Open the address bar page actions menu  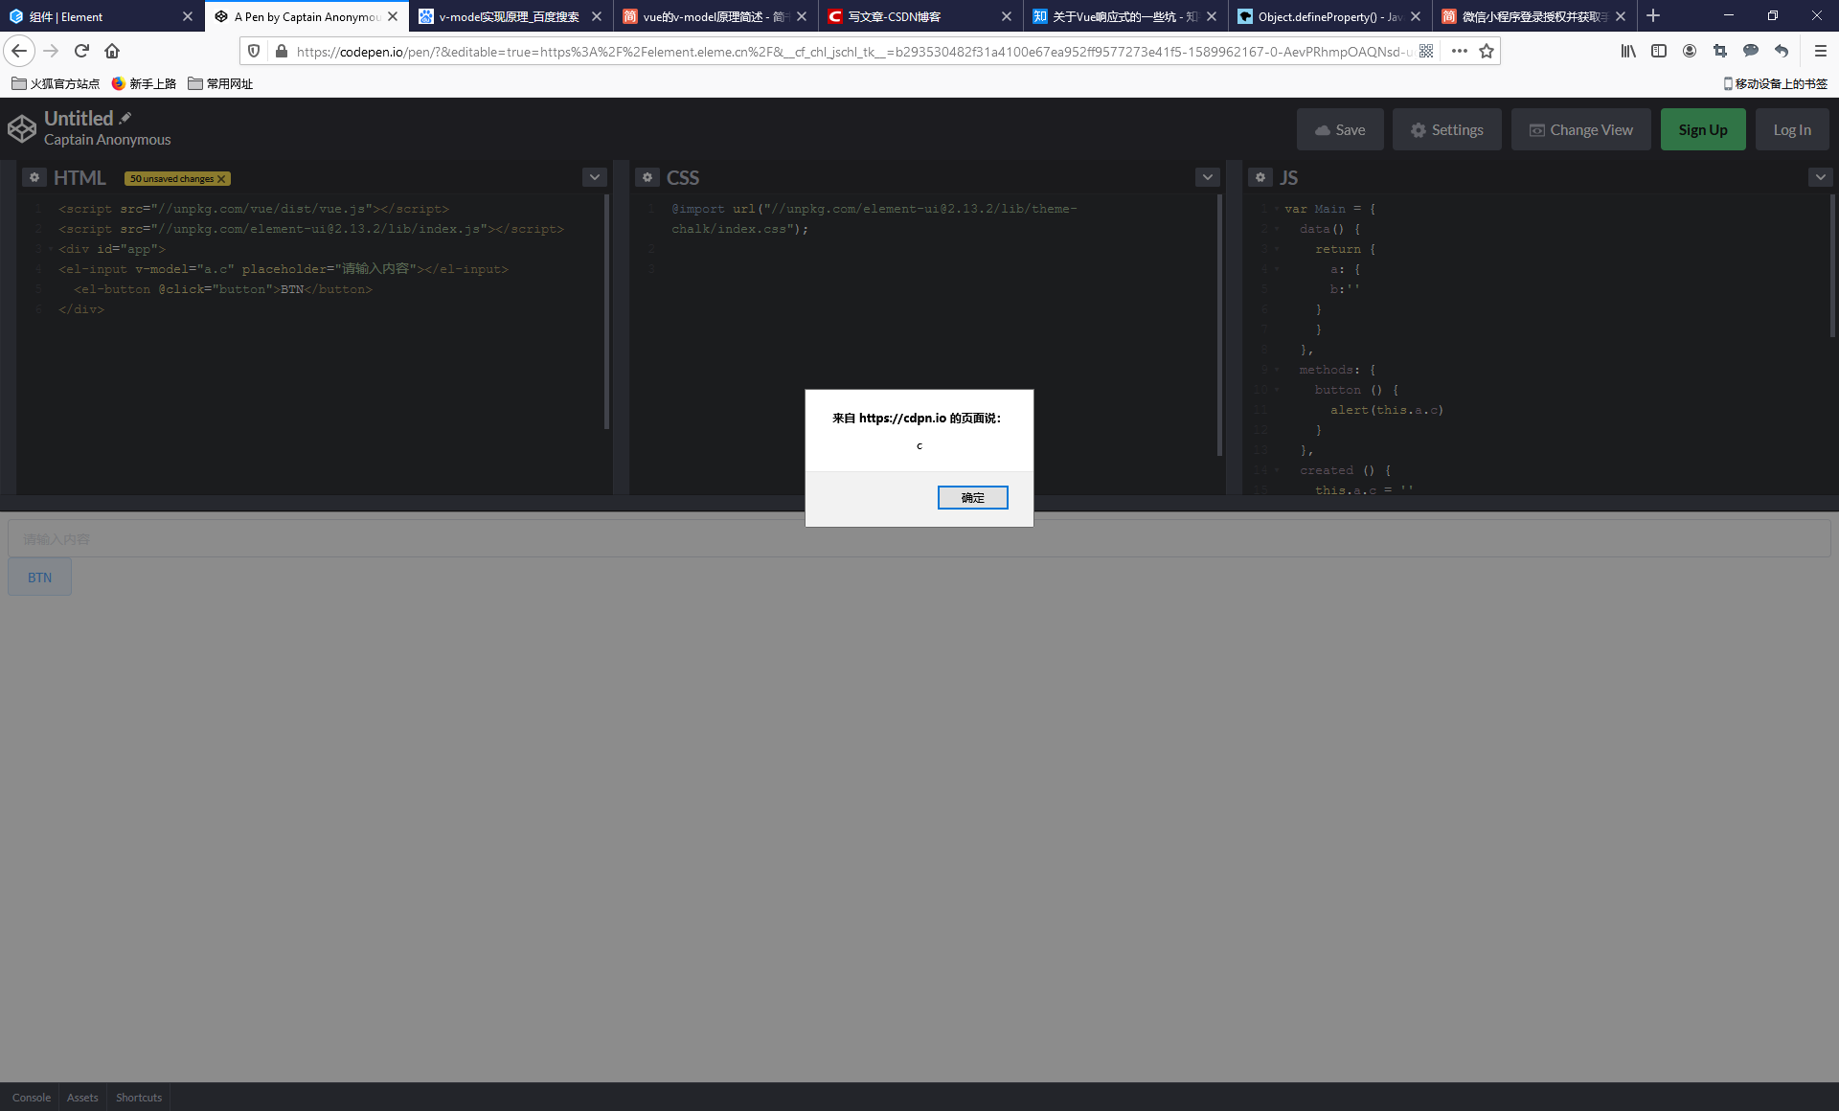tap(1459, 51)
